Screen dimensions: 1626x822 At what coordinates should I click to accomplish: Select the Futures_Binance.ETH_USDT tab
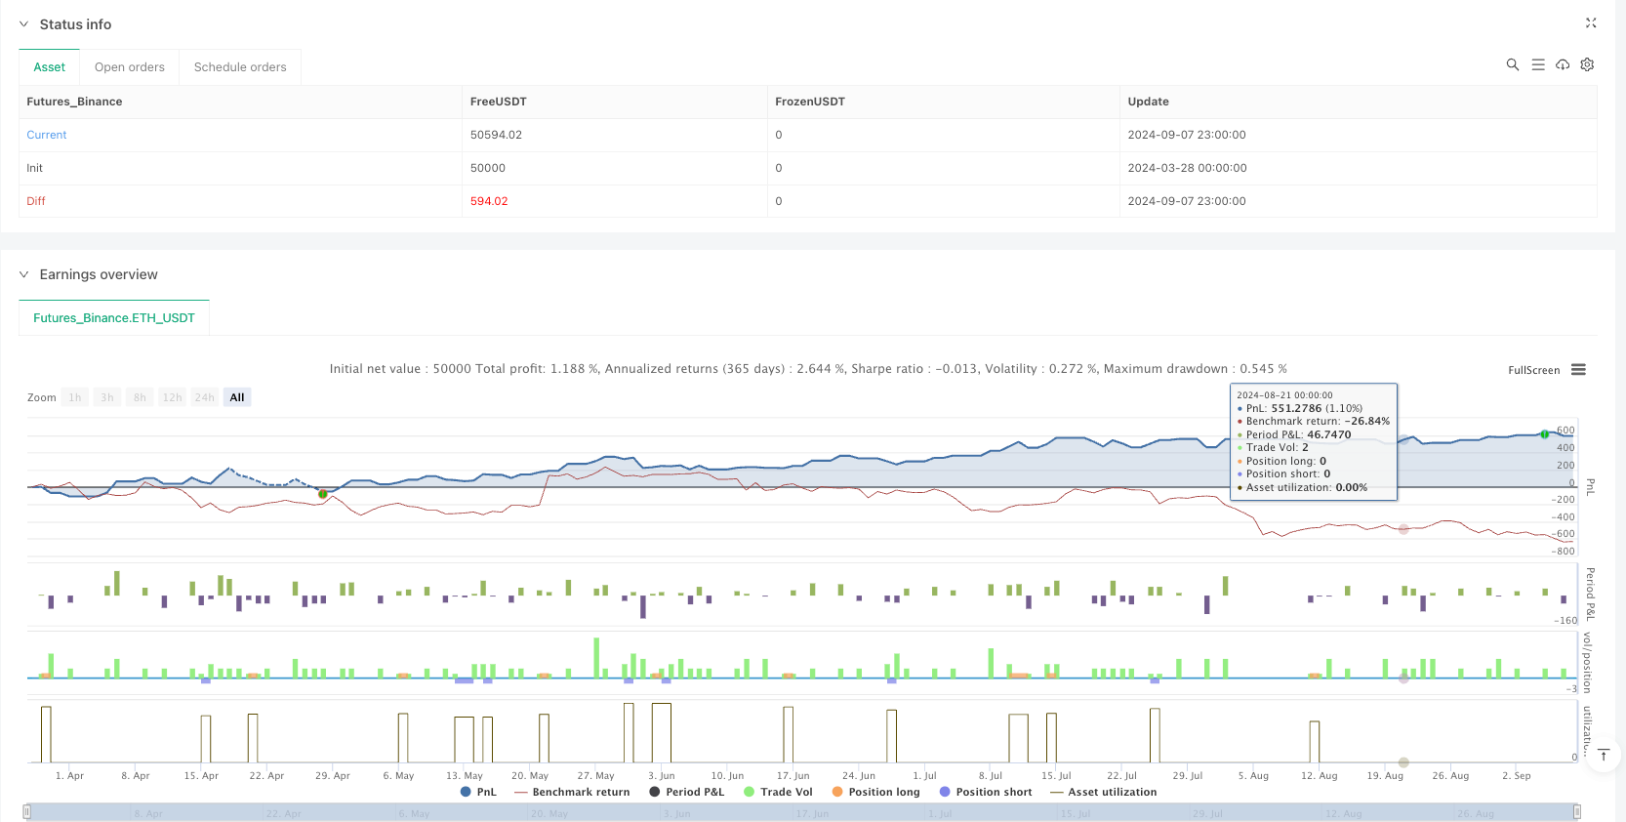pyautogui.click(x=114, y=318)
